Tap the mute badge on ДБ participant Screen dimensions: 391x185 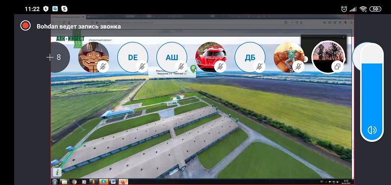pyautogui.click(x=260, y=67)
